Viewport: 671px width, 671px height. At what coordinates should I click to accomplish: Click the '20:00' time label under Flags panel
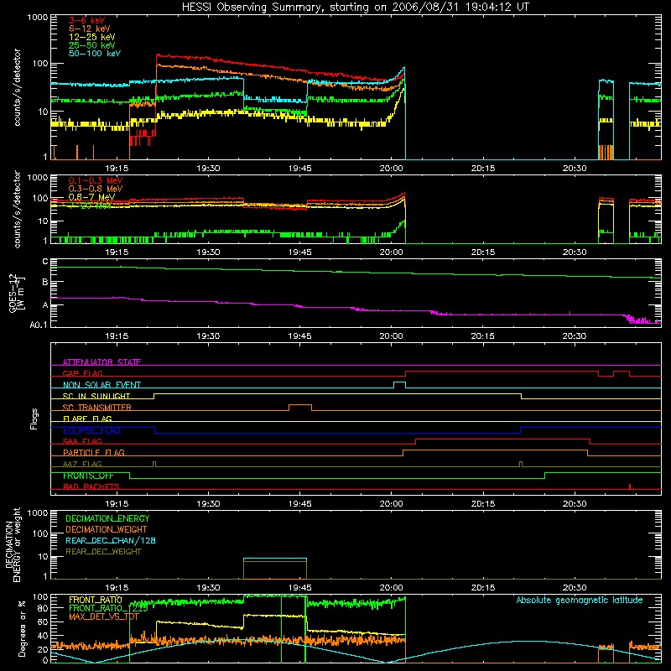[x=391, y=503]
